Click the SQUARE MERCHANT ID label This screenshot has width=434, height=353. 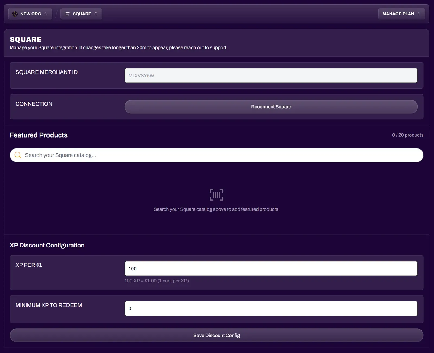pyautogui.click(x=46, y=72)
